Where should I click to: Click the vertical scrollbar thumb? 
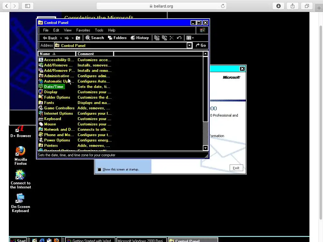point(205,89)
